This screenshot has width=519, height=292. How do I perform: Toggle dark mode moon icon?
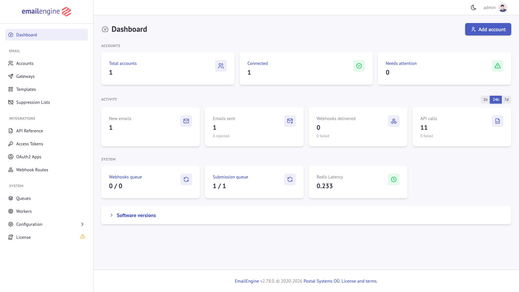[474, 7]
